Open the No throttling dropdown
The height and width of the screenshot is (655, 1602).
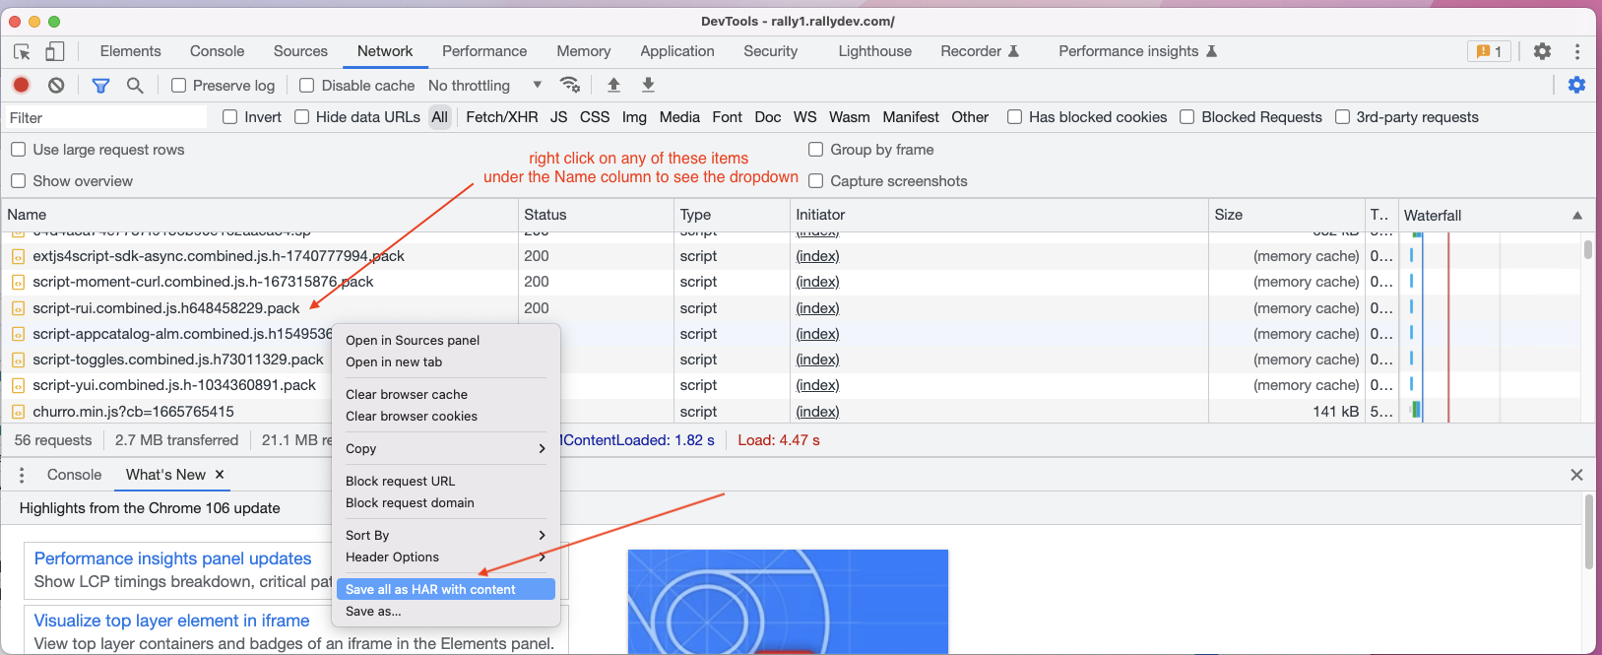click(x=484, y=86)
